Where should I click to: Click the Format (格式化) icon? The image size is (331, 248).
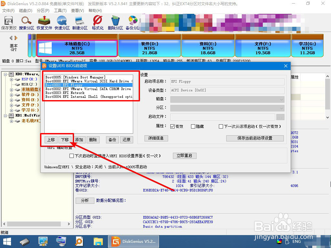(98, 23)
